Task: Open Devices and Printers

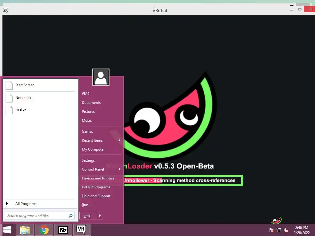Action: coord(98,178)
